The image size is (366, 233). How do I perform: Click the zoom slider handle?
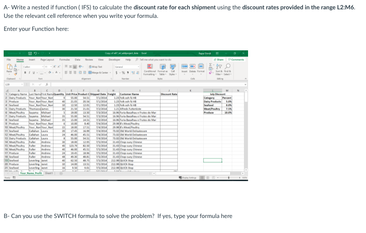[x=229, y=177]
